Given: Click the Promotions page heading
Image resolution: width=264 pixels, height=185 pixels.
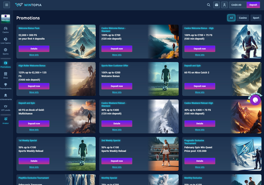Looking at the screenshot, I should [28, 18].
